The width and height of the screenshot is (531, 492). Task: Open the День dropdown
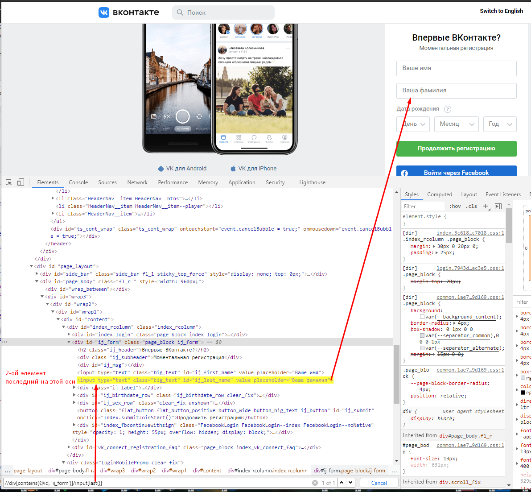[x=413, y=124]
